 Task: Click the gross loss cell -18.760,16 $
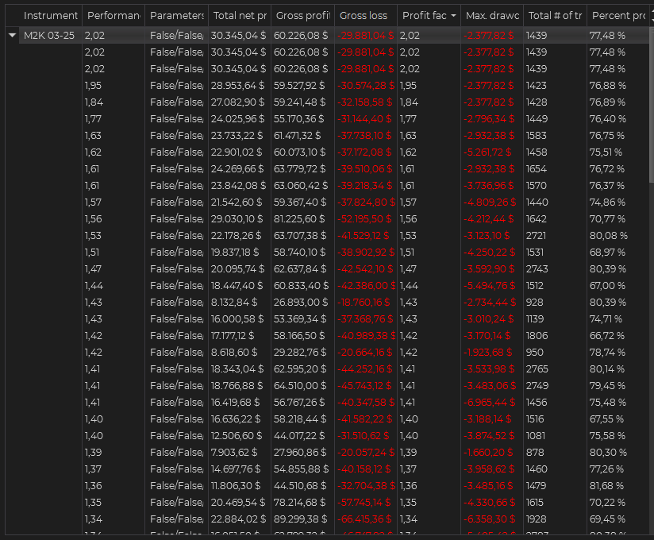pyautogui.click(x=364, y=303)
